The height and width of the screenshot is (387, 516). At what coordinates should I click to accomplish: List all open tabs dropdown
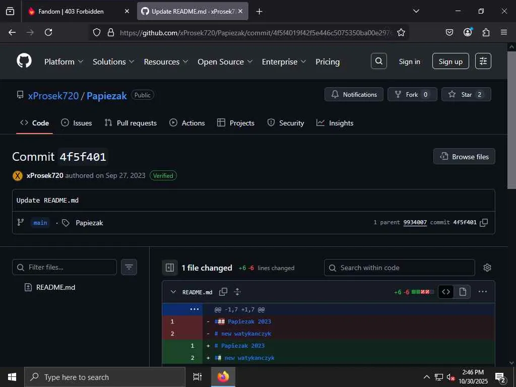coord(416,11)
